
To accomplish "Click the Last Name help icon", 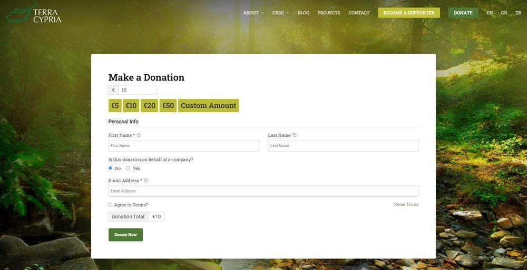I will pyautogui.click(x=295, y=135).
